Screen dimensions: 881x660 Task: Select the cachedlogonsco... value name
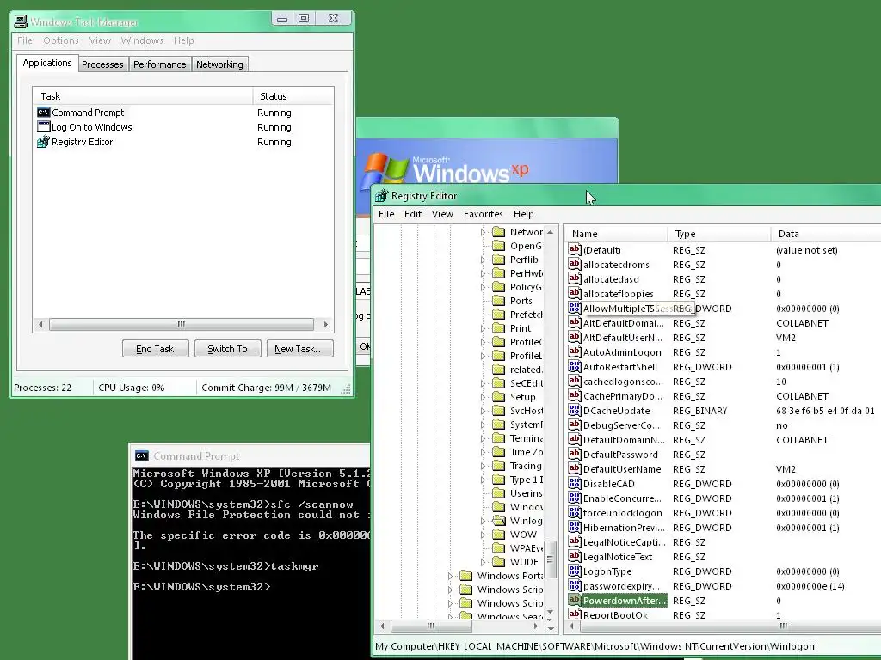[623, 381]
